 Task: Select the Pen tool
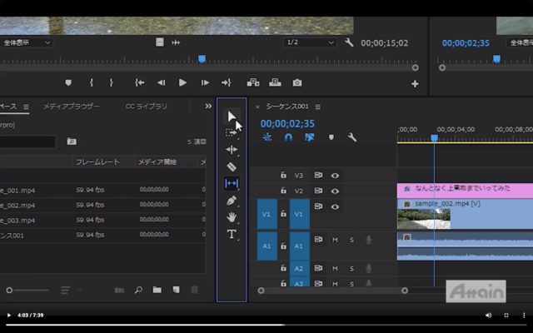coord(232,201)
